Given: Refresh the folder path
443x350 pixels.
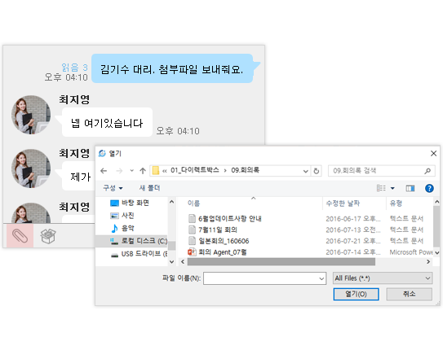Looking at the screenshot, I should 317,171.
